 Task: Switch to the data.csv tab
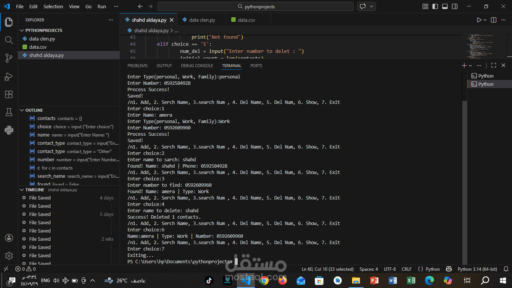pyautogui.click(x=247, y=19)
